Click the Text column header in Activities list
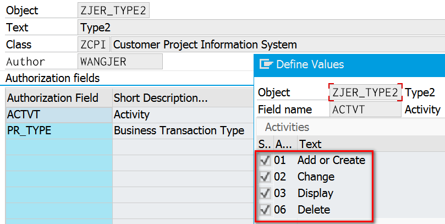445x224 pixels. click(309, 144)
